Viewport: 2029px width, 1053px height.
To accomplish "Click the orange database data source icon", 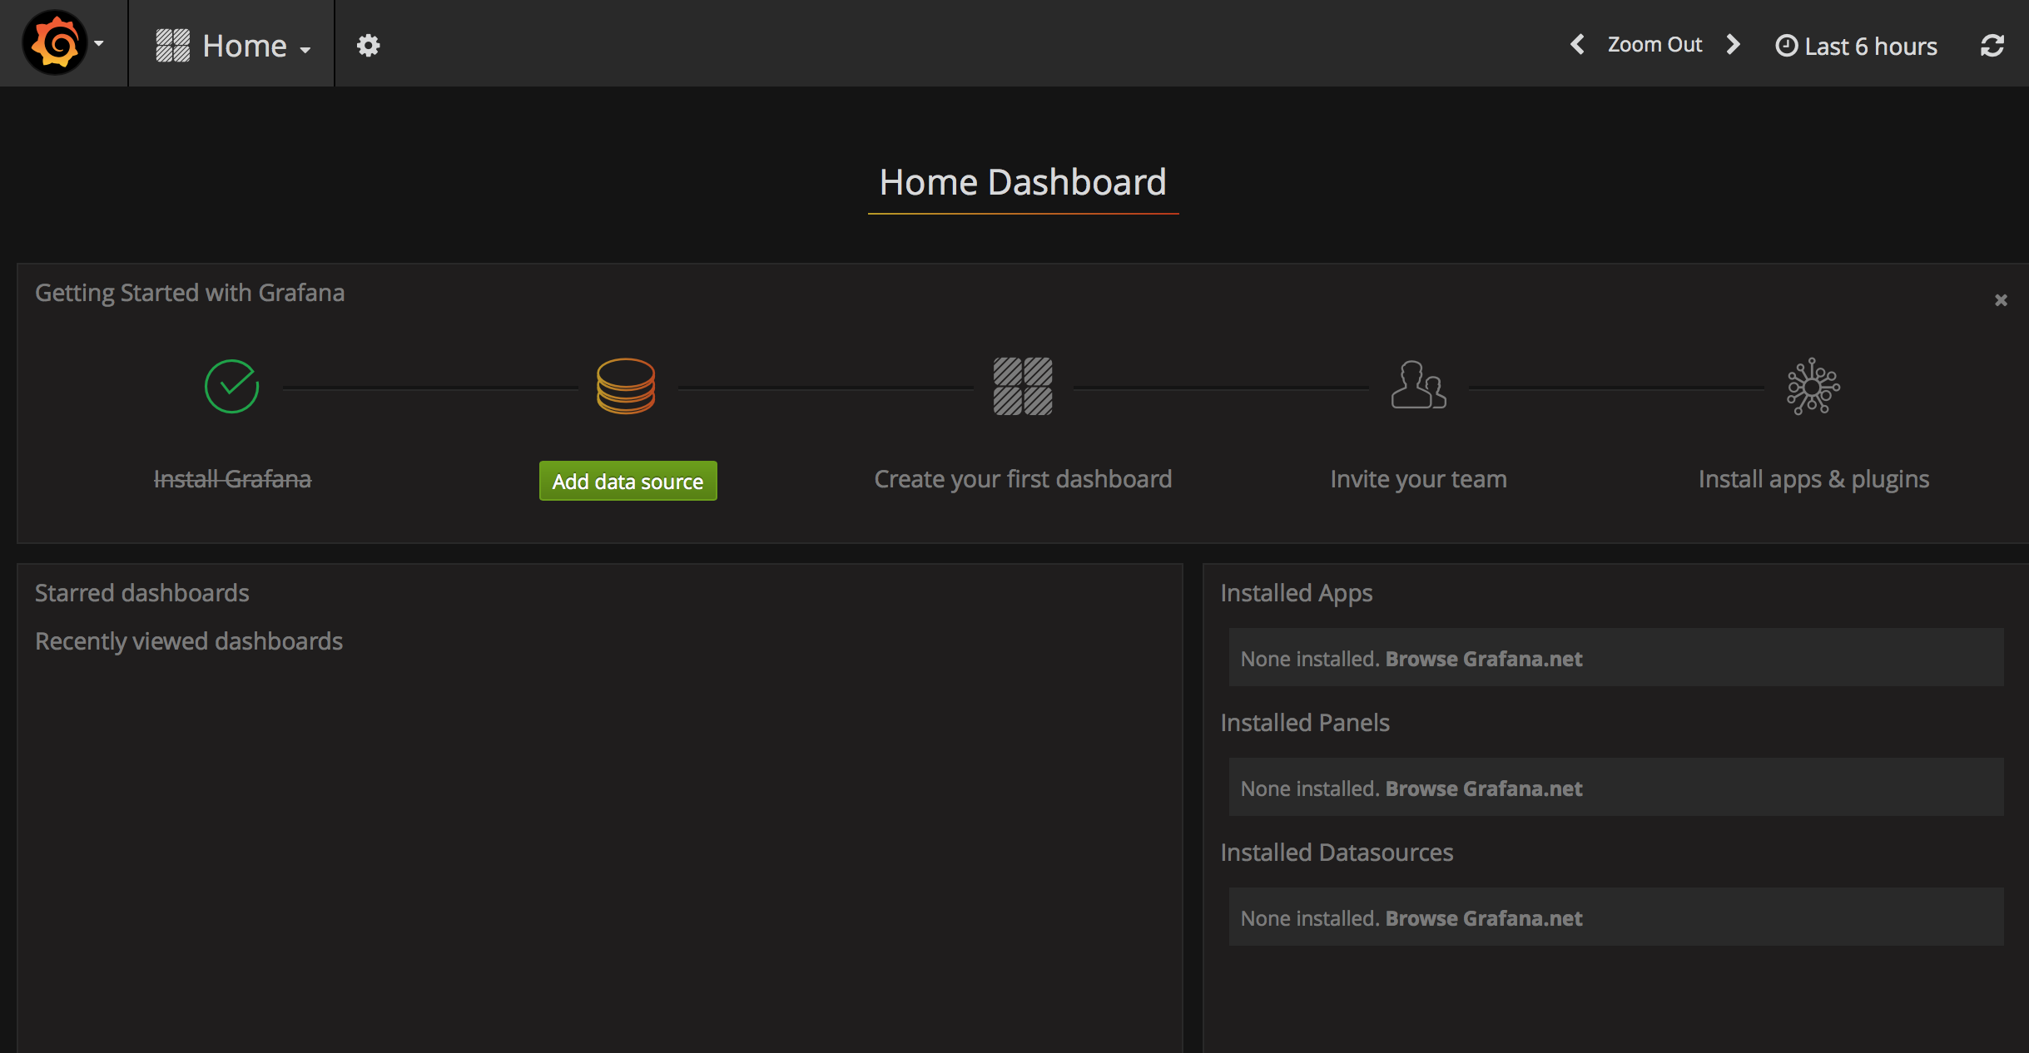I will (626, 386).
